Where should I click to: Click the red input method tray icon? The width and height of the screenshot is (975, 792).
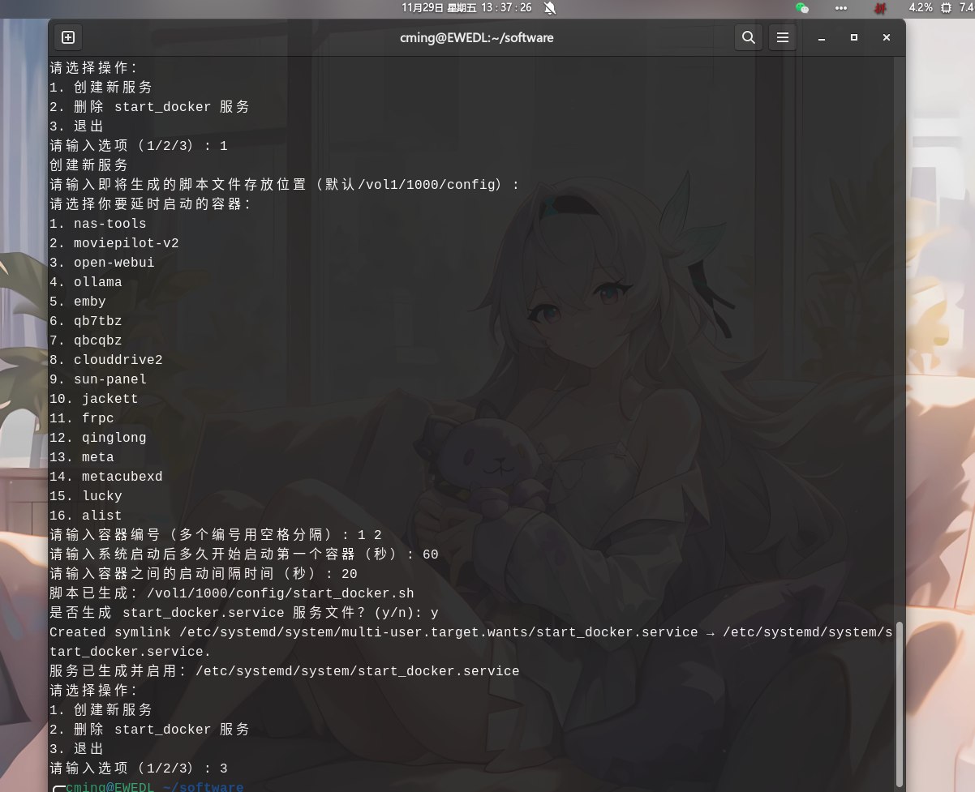tap(880, 7)
